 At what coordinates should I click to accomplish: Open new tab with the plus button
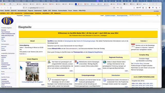[153, 4]
